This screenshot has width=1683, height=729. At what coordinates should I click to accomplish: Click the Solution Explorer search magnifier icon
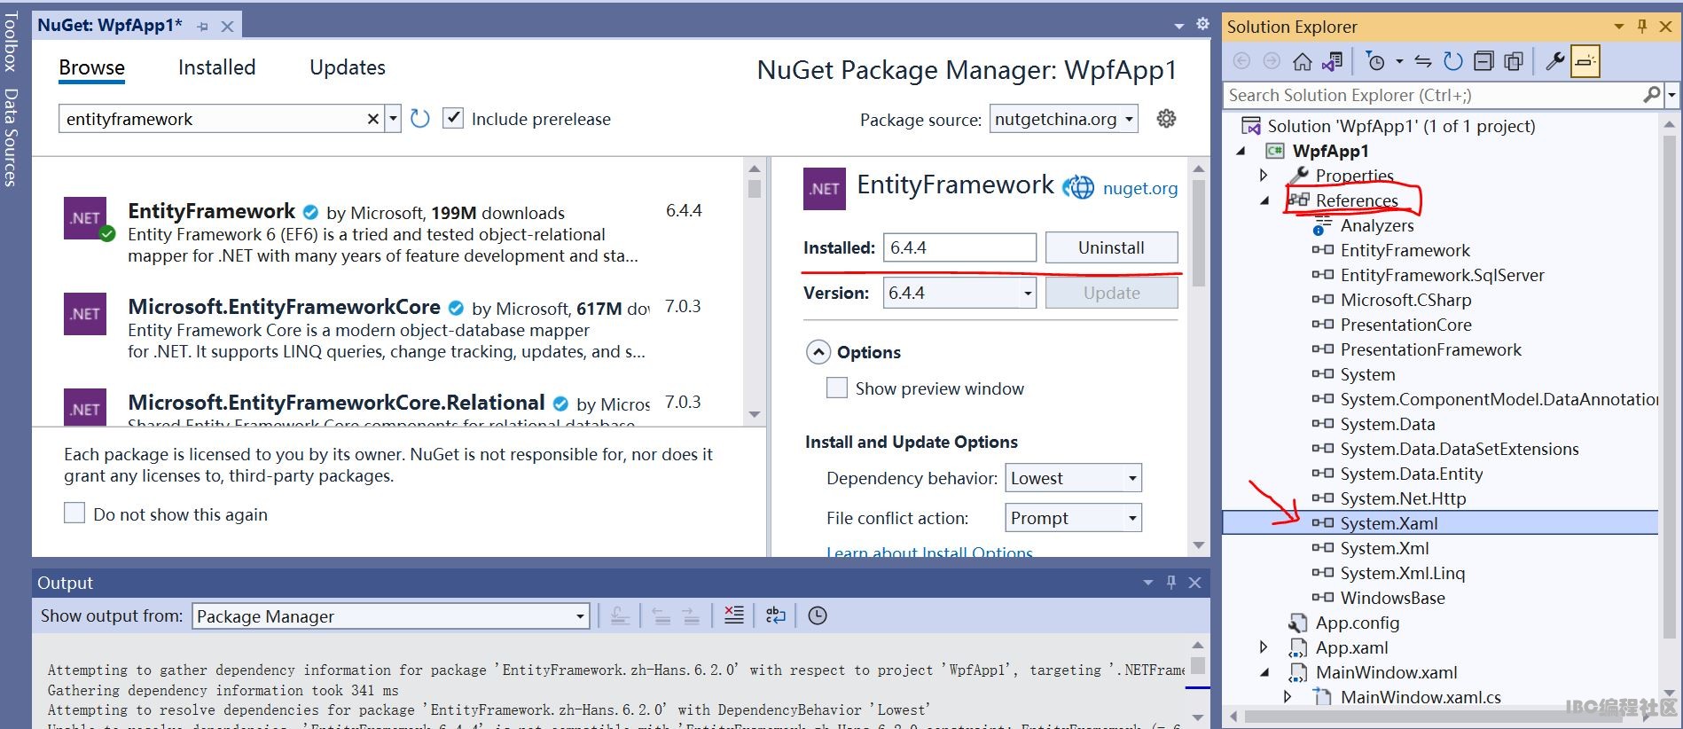tap(1651, 94)
